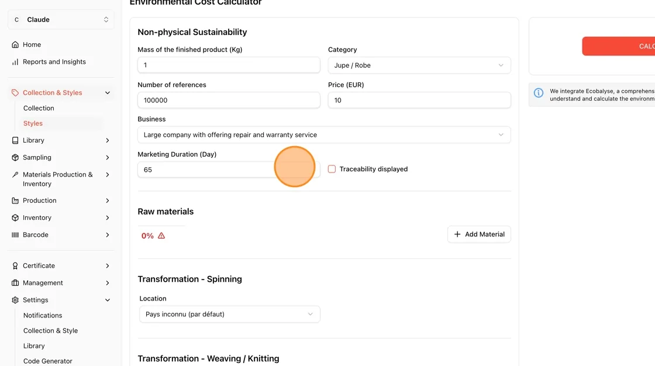Viewport: 655px width, 366px height.
Task: Expand the Sampling sidebar section
Action: coord(108,157)
